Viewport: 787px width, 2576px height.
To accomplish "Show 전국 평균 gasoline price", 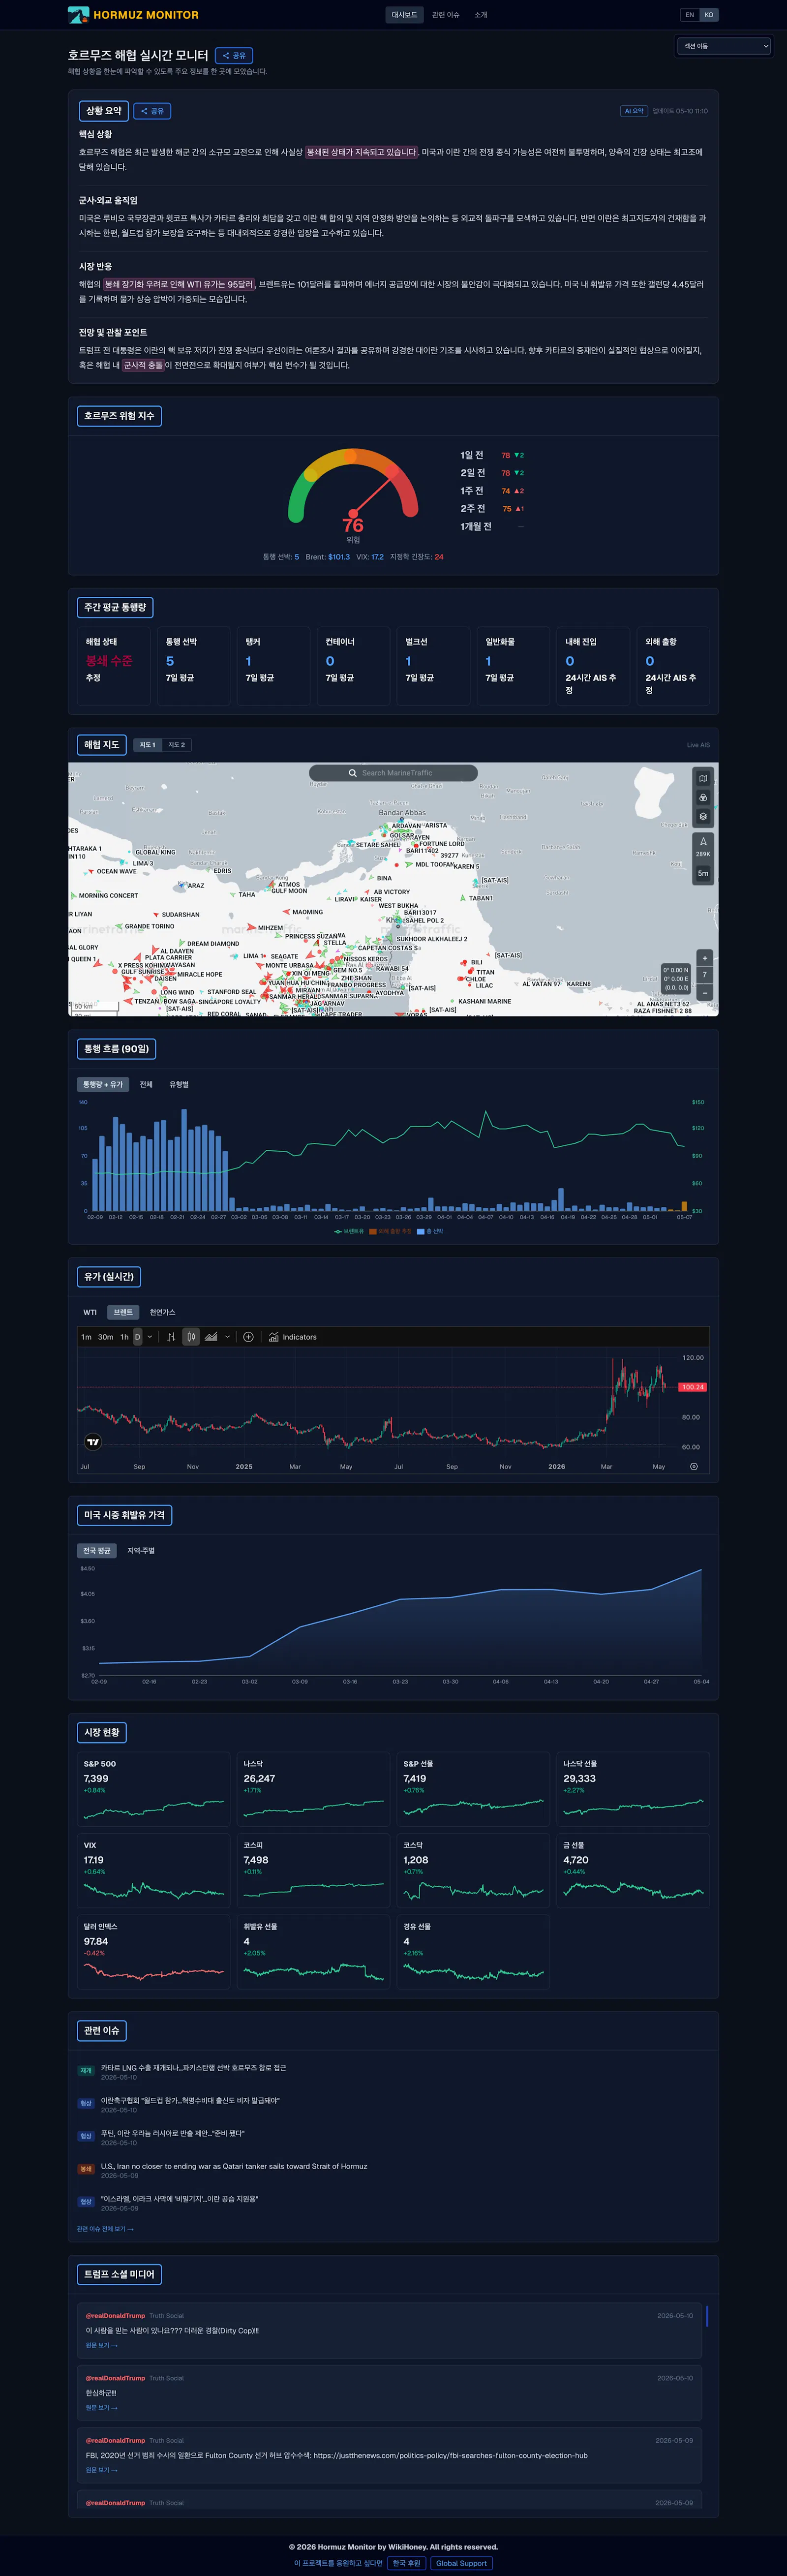I will [x=97, y=1551].
